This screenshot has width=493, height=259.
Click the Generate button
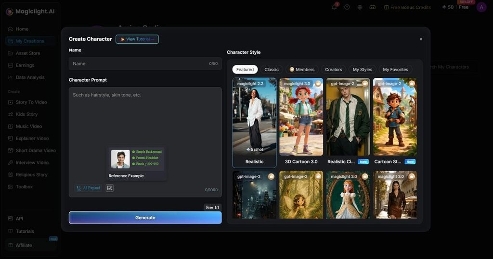145,218
